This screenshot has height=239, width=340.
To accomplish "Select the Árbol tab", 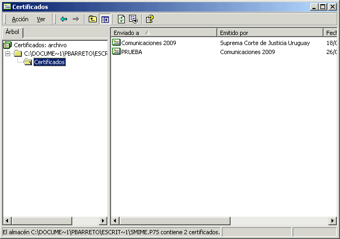I will 12,32.
